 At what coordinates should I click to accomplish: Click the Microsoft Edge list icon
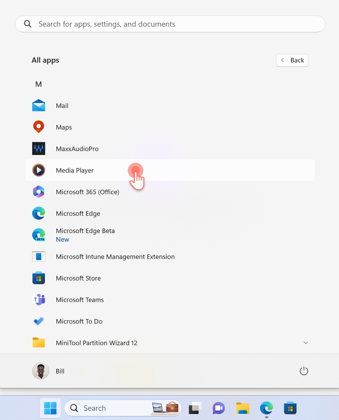(x=39, y=213)
